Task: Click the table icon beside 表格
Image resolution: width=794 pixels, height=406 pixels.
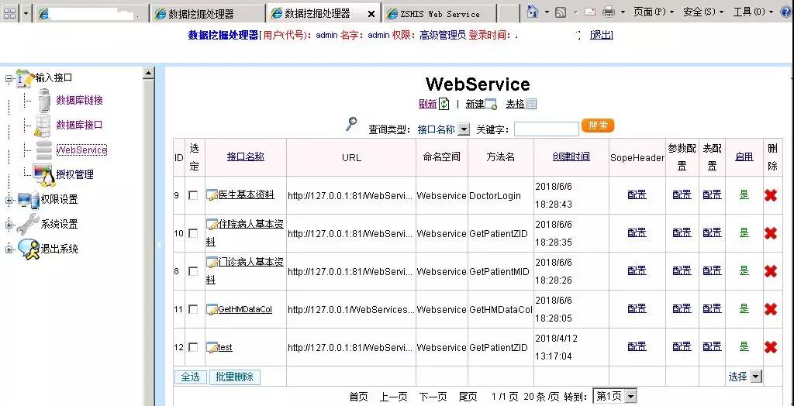Action: tap(531, 105)
